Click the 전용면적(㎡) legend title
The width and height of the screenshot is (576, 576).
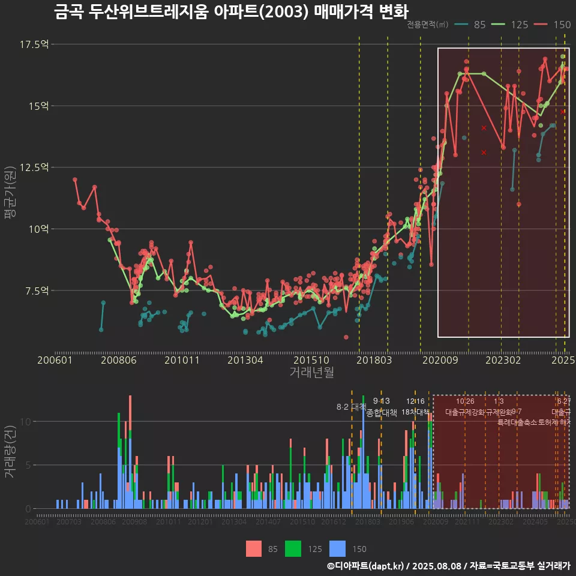tap(428, 25)
